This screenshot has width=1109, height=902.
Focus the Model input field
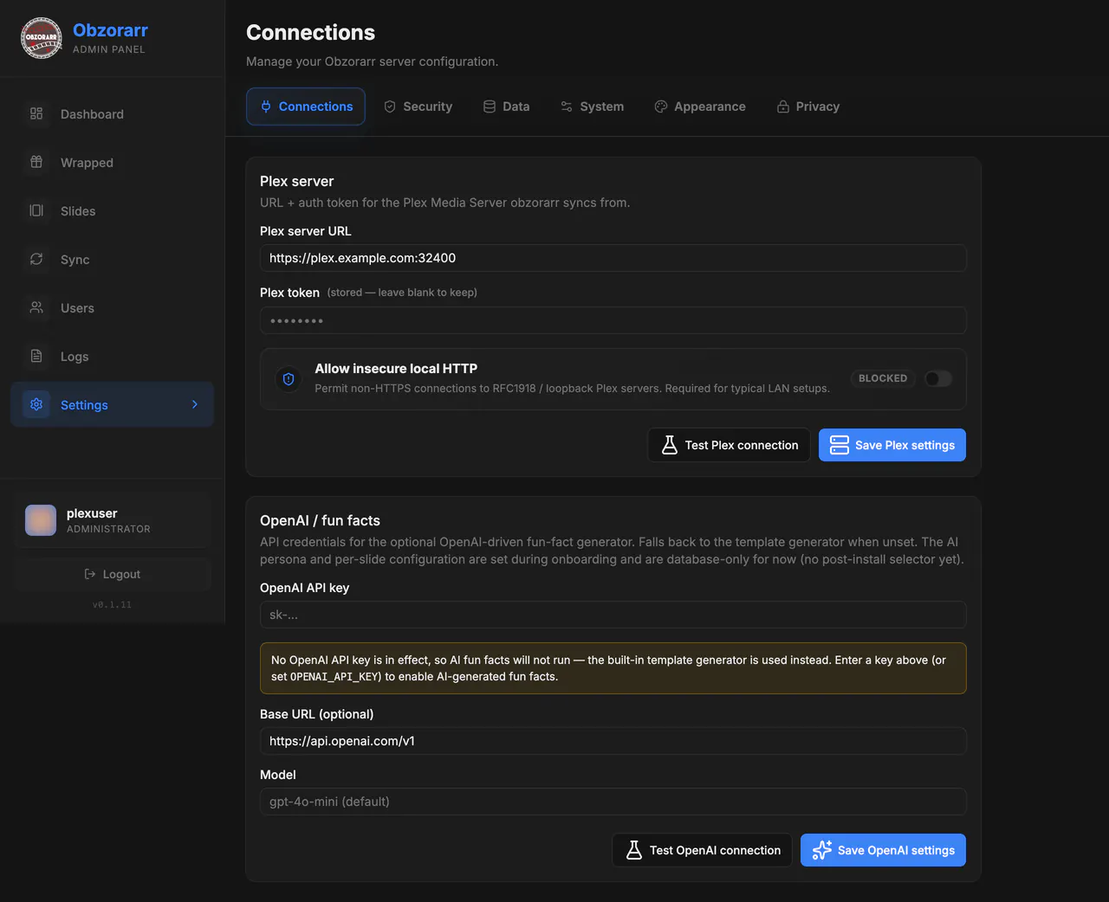click(x=613, y=802)
